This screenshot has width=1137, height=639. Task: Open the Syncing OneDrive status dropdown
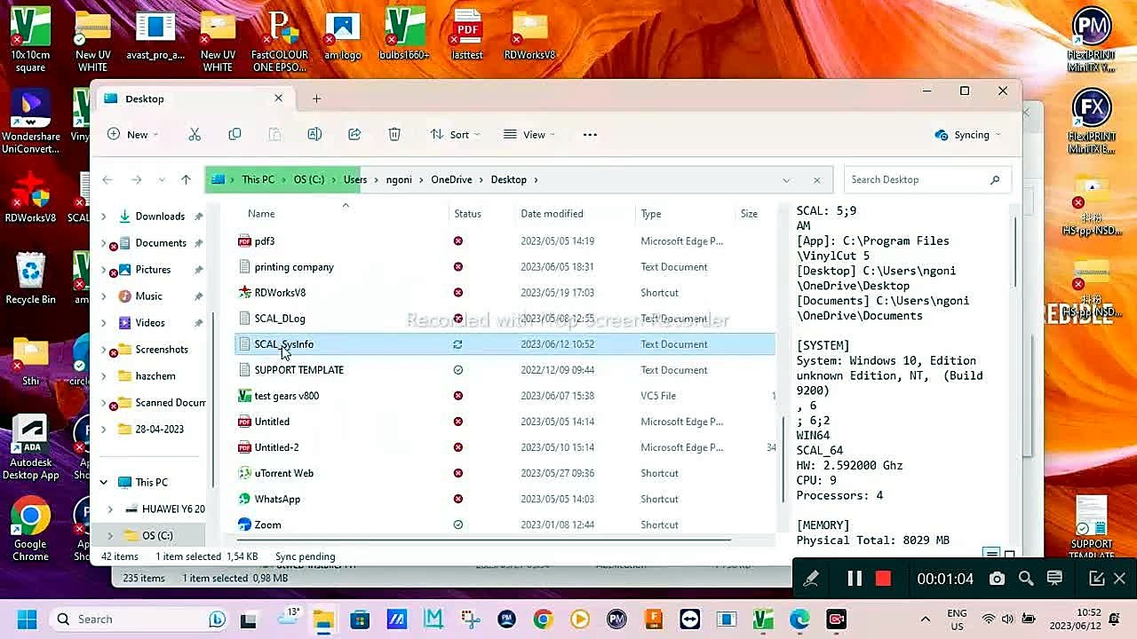click(x=967, y=135)
